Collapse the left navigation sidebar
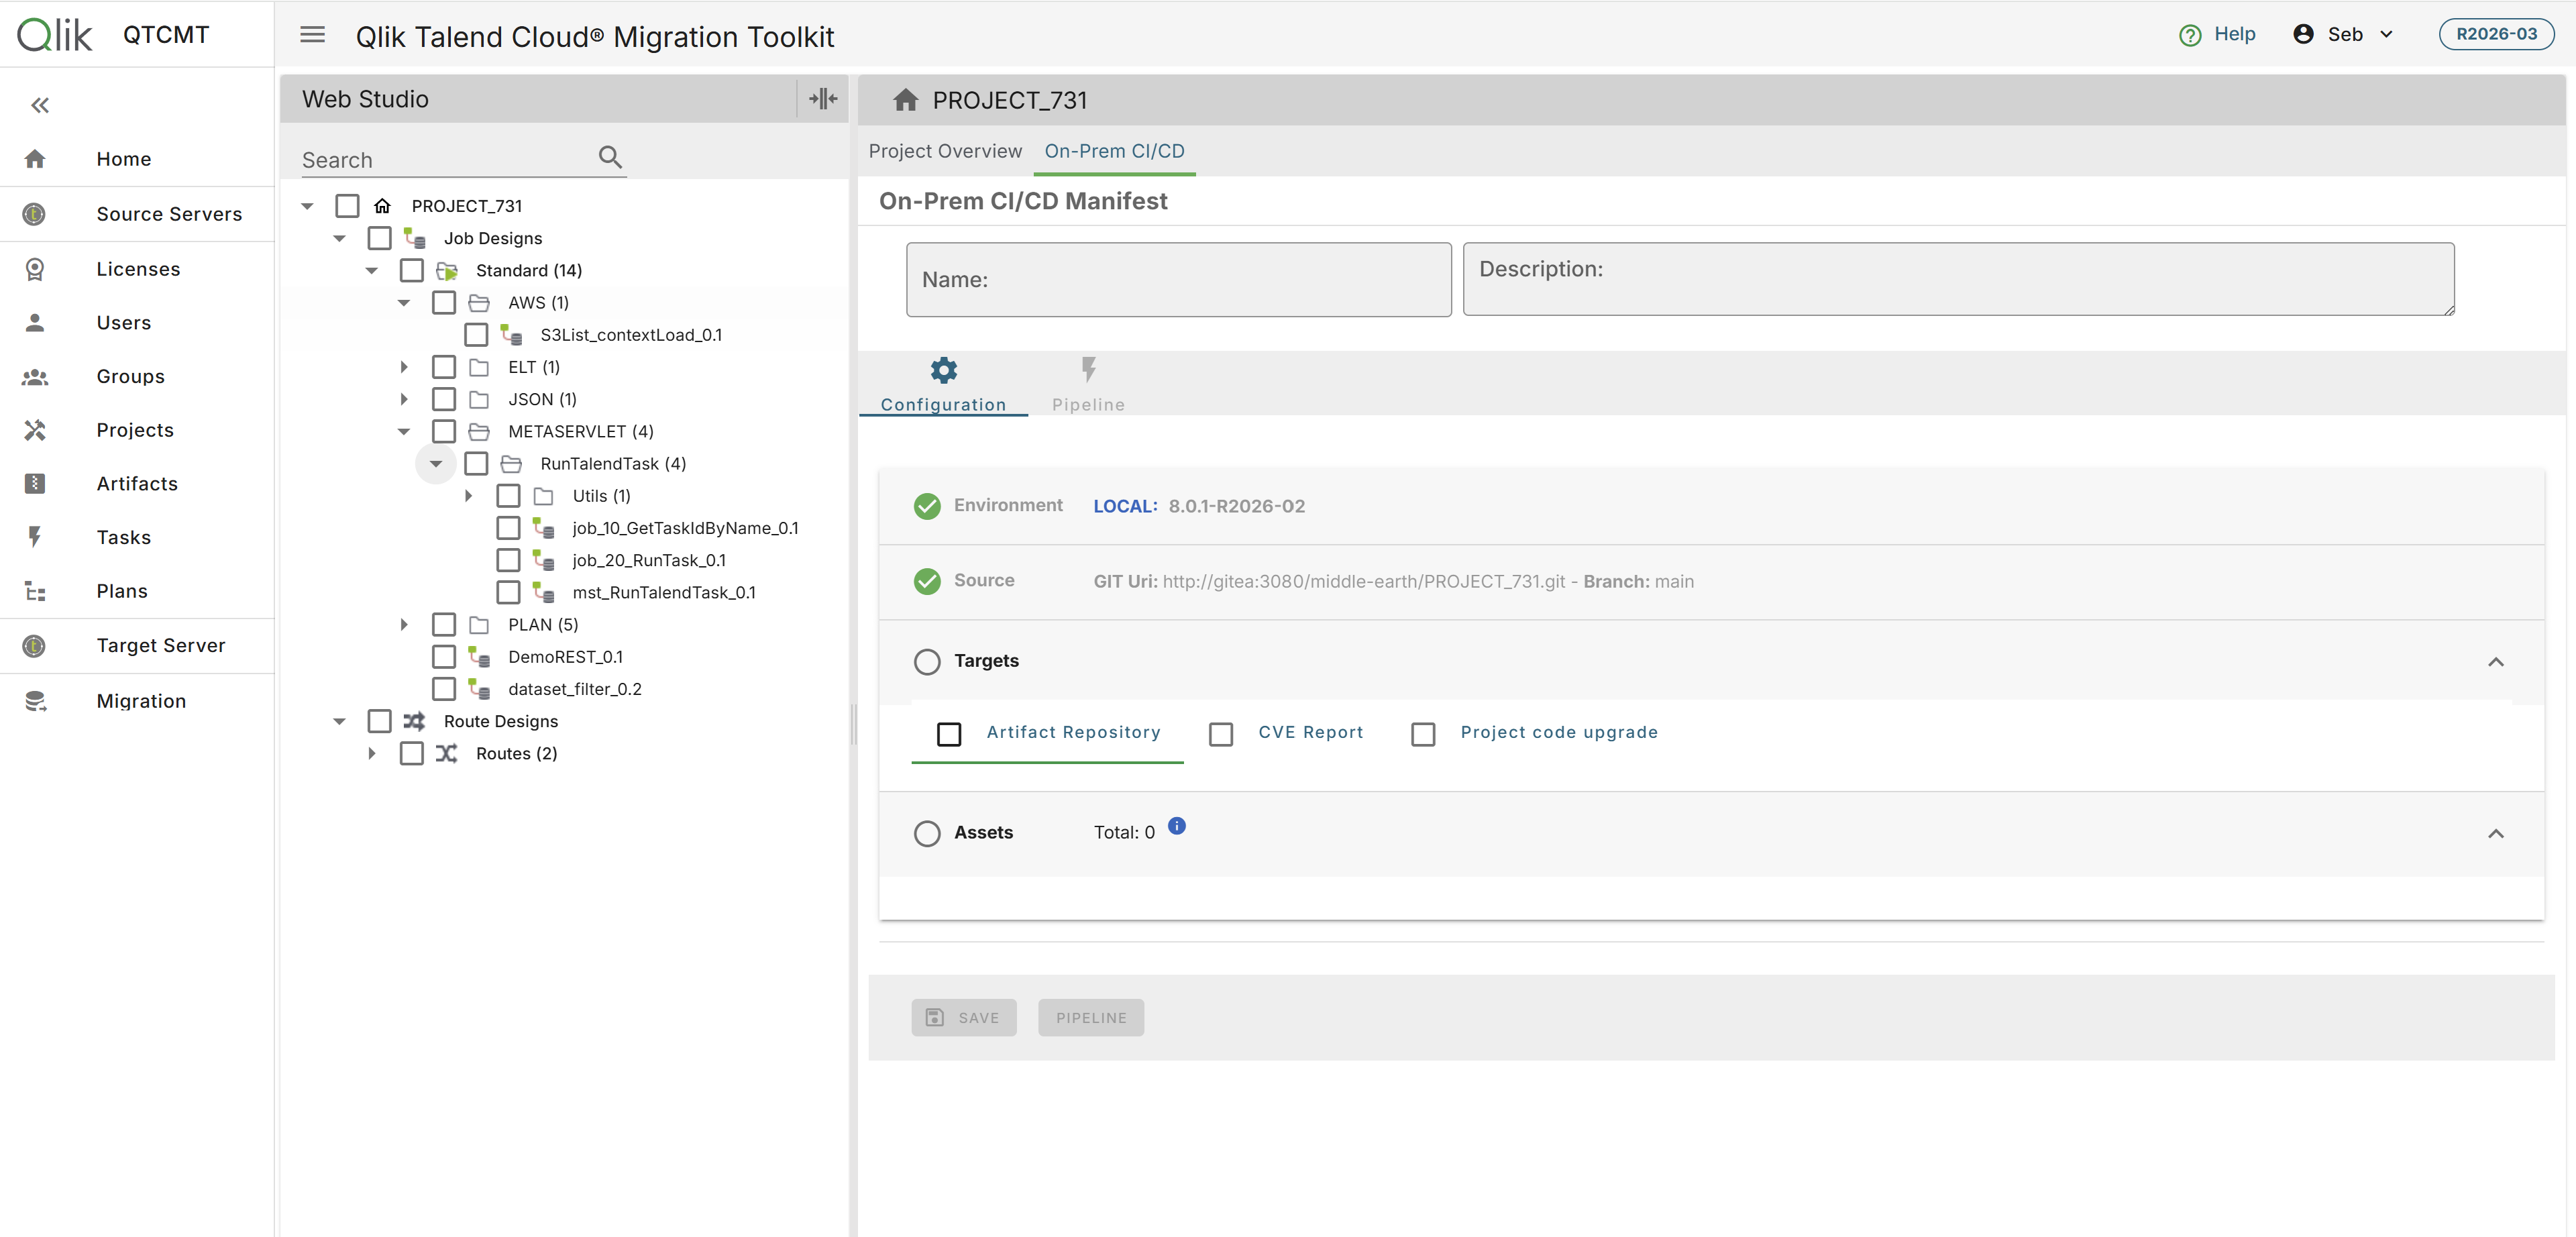2576x1237 pixels. click(x=40, y=105)
